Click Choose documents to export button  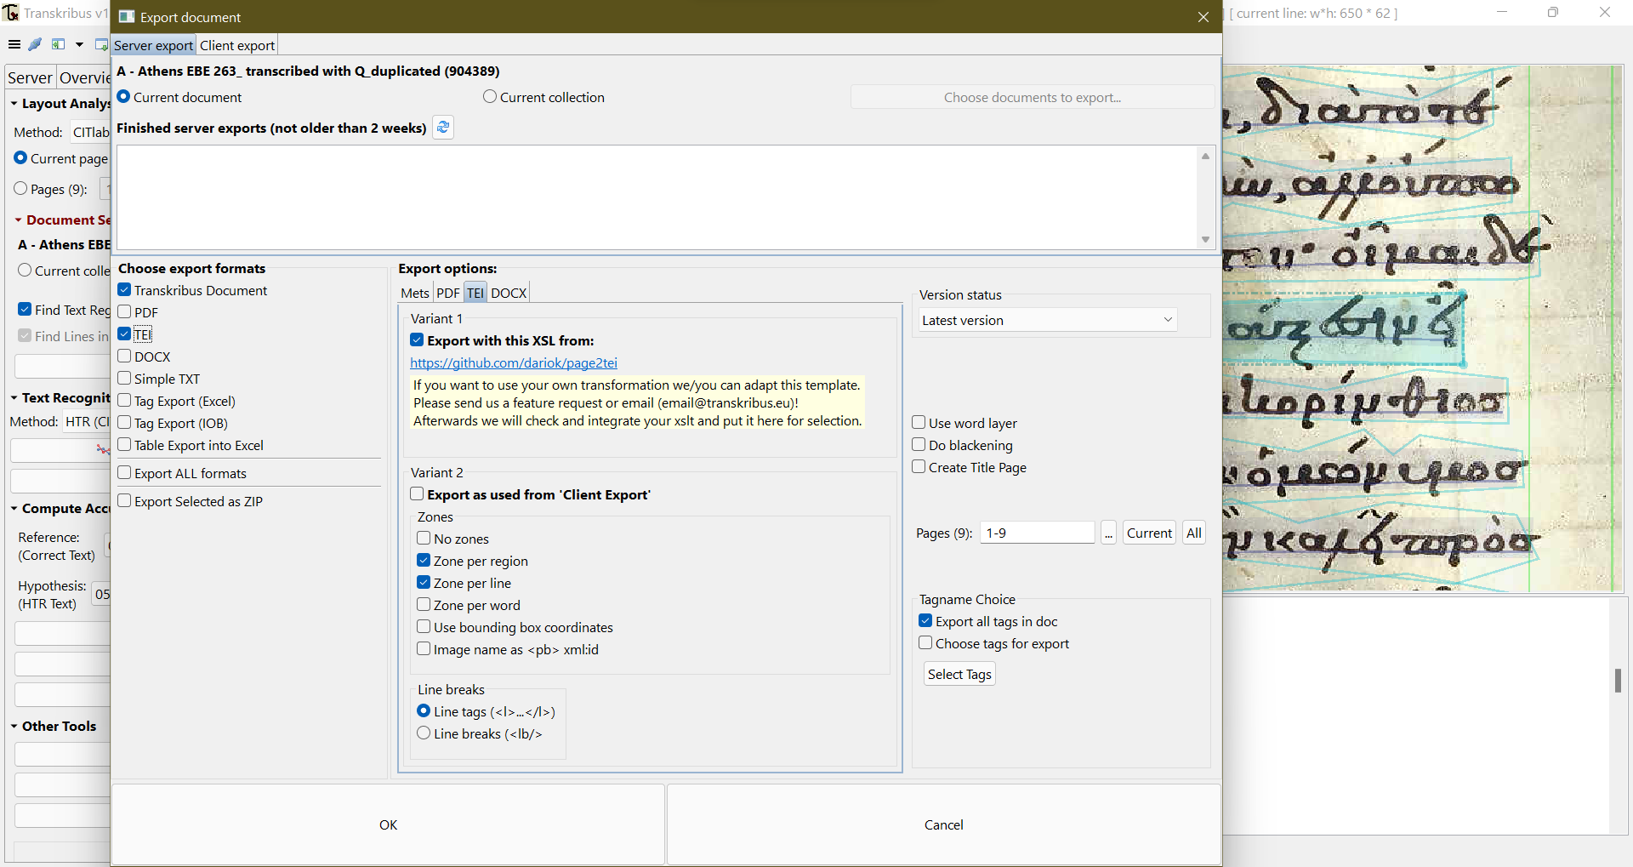coord(1033,97)
